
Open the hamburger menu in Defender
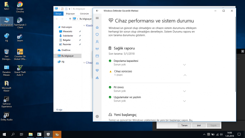[x=97, y=18]
